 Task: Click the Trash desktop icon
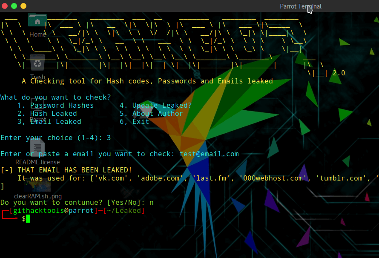[37, 64]
